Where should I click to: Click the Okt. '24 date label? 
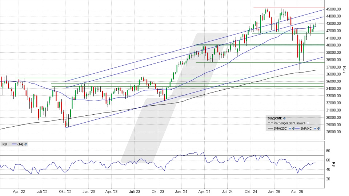[x=251, y=192]
